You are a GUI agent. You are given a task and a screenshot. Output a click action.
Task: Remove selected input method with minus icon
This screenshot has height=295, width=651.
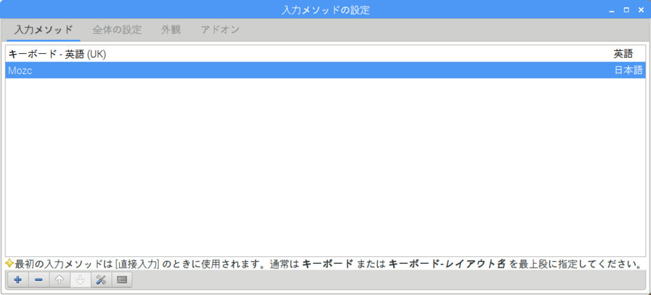pos(39,280)
